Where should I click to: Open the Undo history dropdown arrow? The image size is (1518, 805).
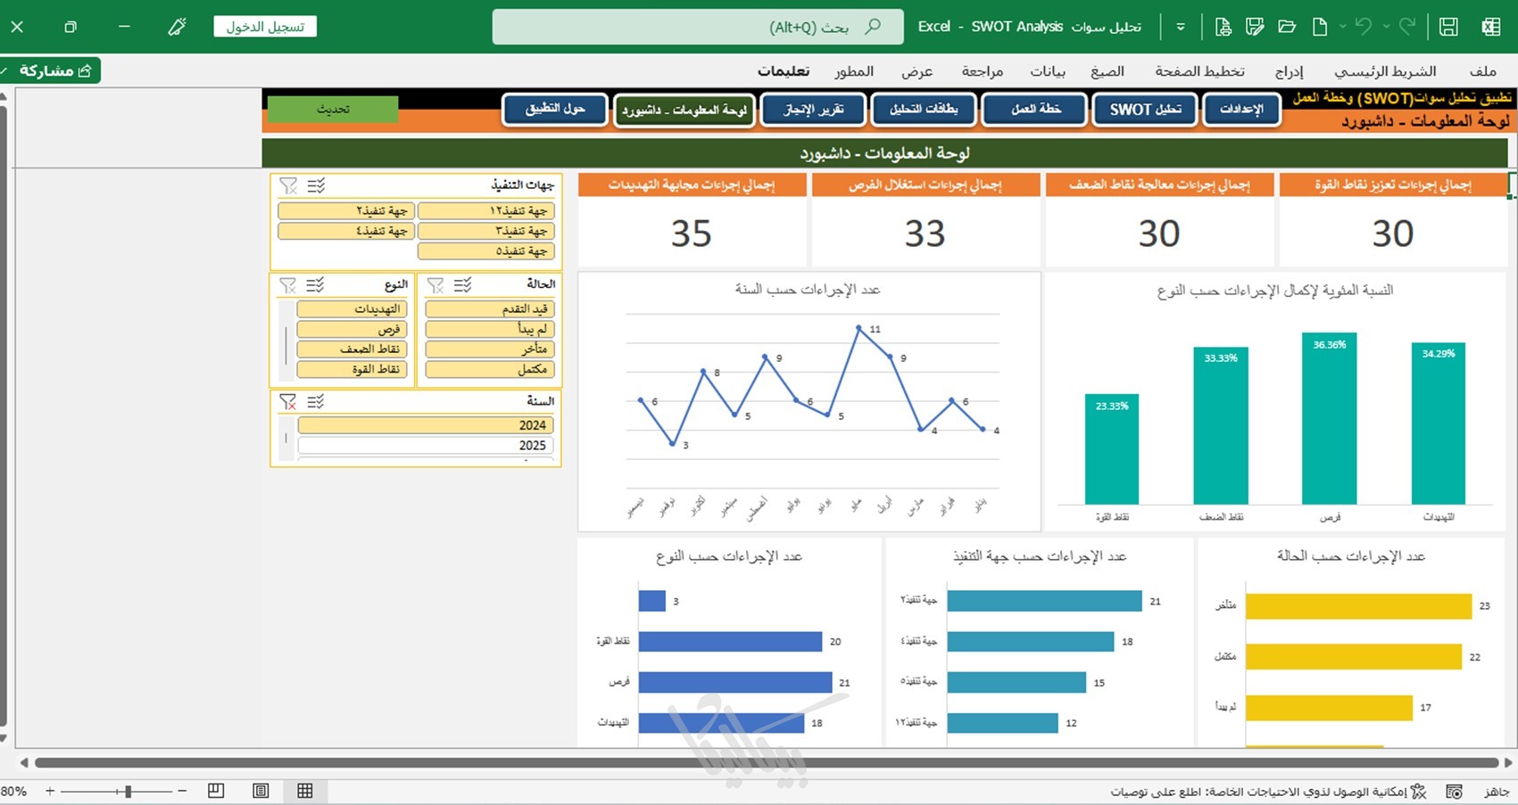pyautogui.click(x=1386, y=27)
